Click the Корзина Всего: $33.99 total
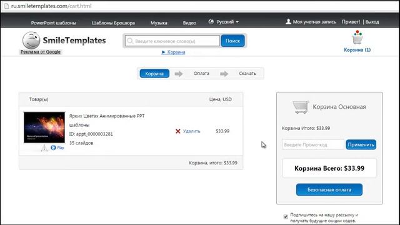 329,168
